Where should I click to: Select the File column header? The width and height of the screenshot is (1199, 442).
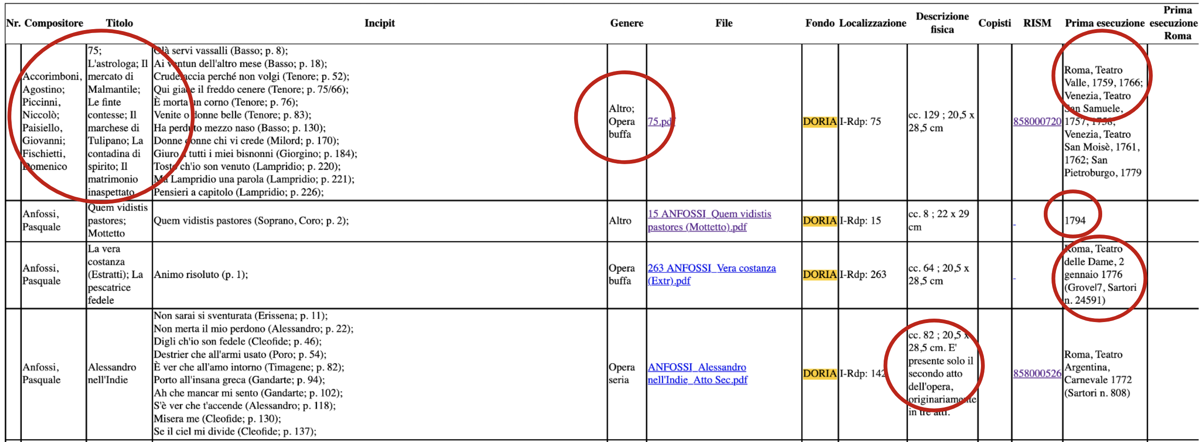[x=724, y=23]
